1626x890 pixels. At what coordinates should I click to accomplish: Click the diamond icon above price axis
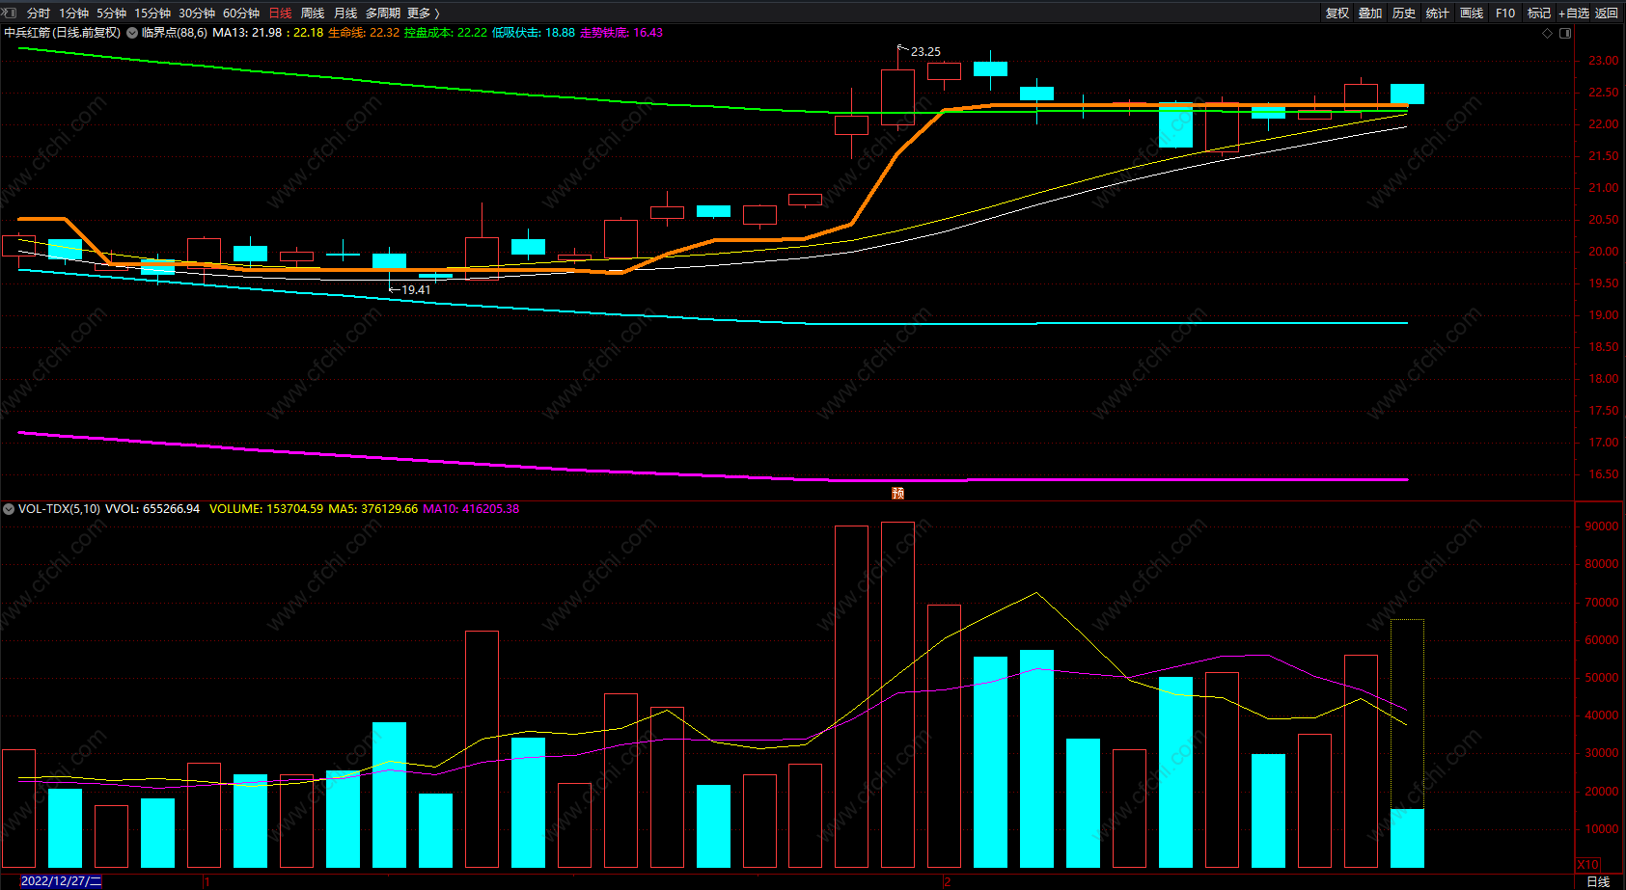tap(1548, 33)
